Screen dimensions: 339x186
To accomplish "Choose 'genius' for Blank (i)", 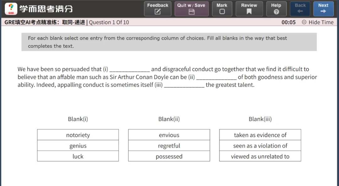I will [78, 146].
